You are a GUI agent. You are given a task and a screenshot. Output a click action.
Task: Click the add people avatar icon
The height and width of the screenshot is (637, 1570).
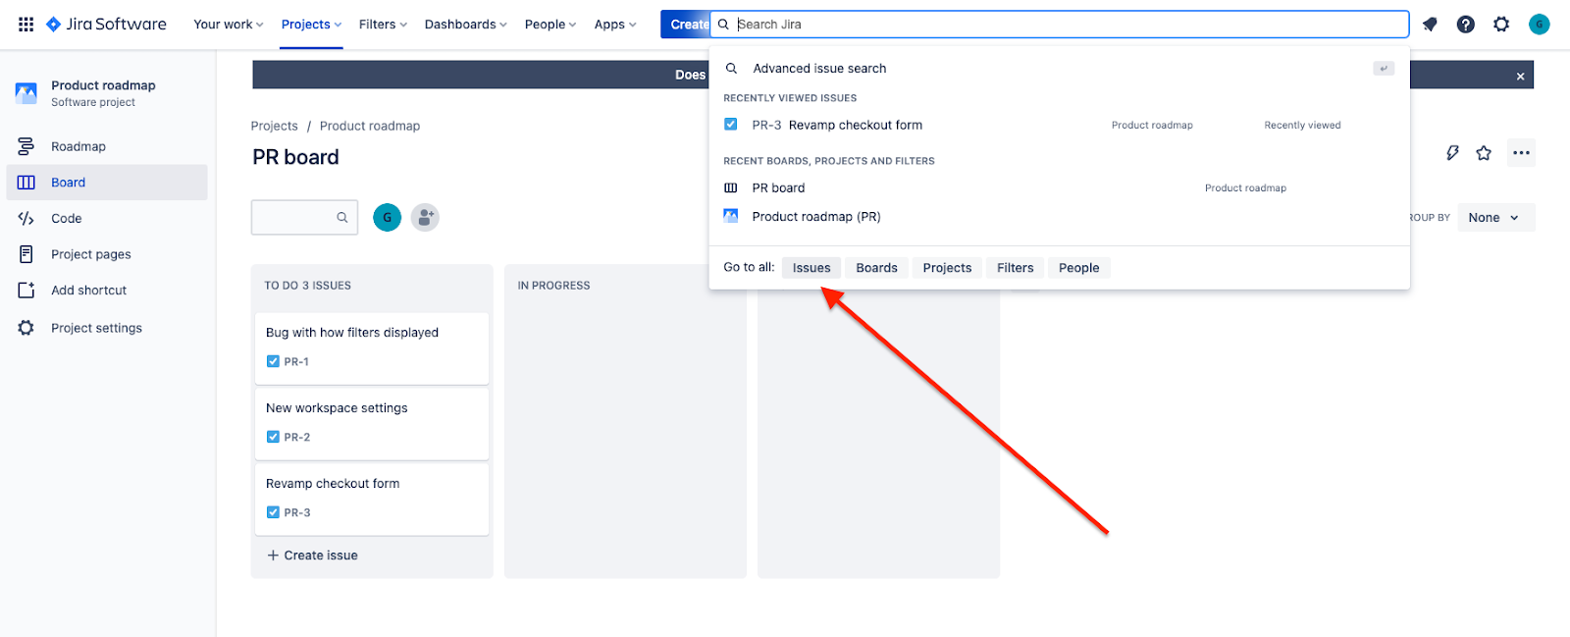pos(425,218)
